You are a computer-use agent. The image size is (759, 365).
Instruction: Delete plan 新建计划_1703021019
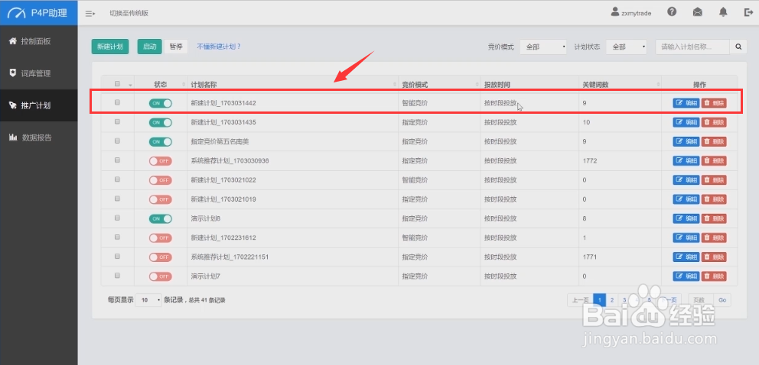tap(714, 199)
